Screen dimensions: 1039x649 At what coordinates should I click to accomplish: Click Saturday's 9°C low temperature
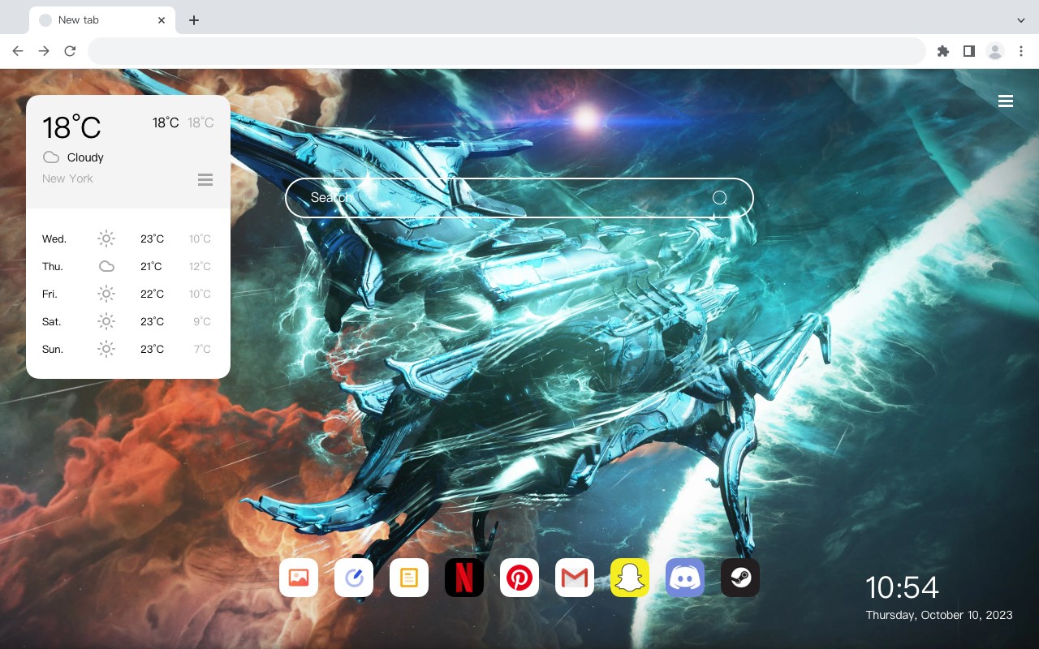pyautogui.click(x=202, y=321)
